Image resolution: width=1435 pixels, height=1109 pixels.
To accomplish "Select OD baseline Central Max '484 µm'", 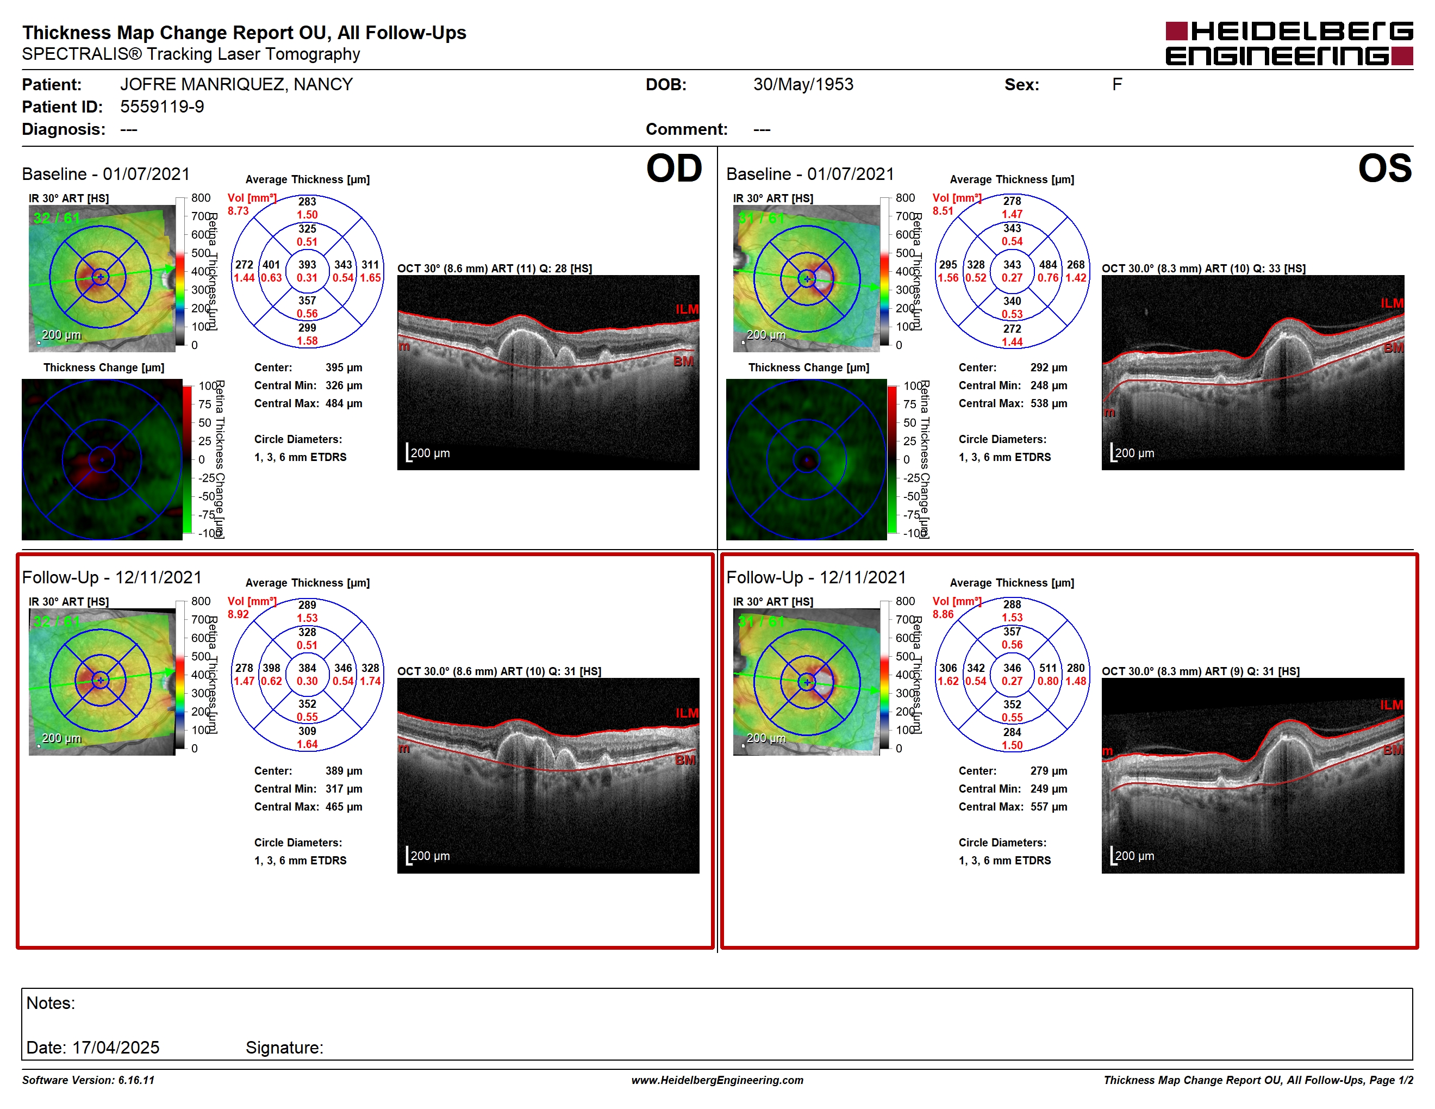I will pyautogui.click(x=344, y=403).
